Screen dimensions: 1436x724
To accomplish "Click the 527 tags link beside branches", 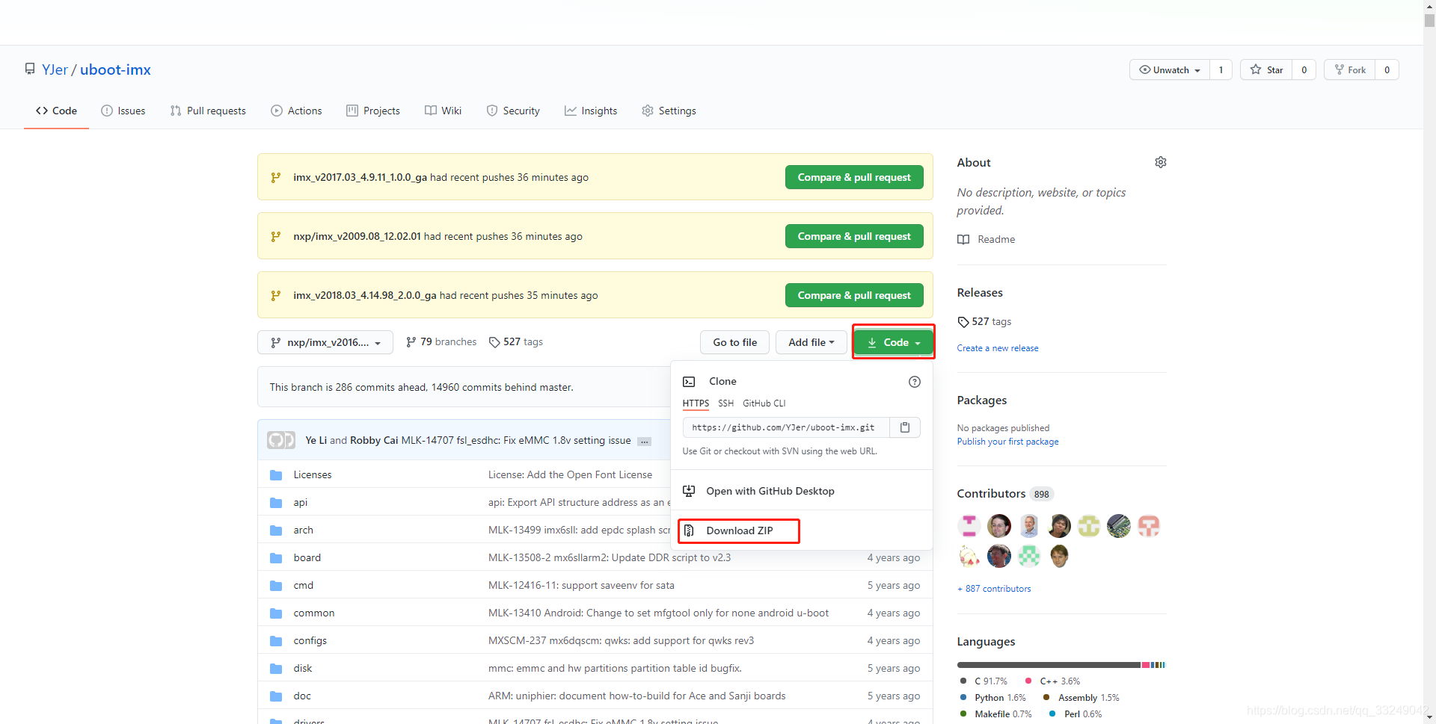I will pyautogui.click(x=516, y=341).
